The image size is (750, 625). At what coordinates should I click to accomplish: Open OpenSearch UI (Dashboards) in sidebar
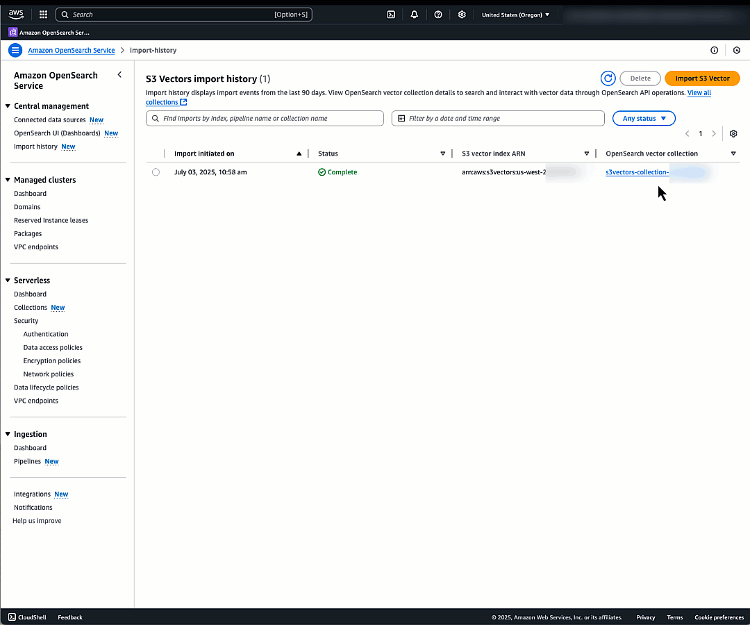pos(57,133)
